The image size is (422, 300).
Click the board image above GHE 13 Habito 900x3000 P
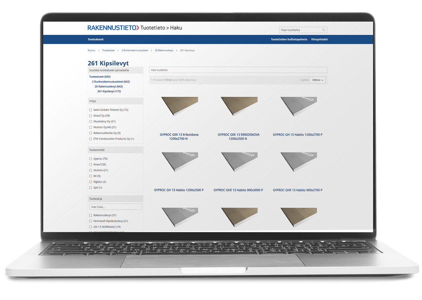click(x=239, y=162)
